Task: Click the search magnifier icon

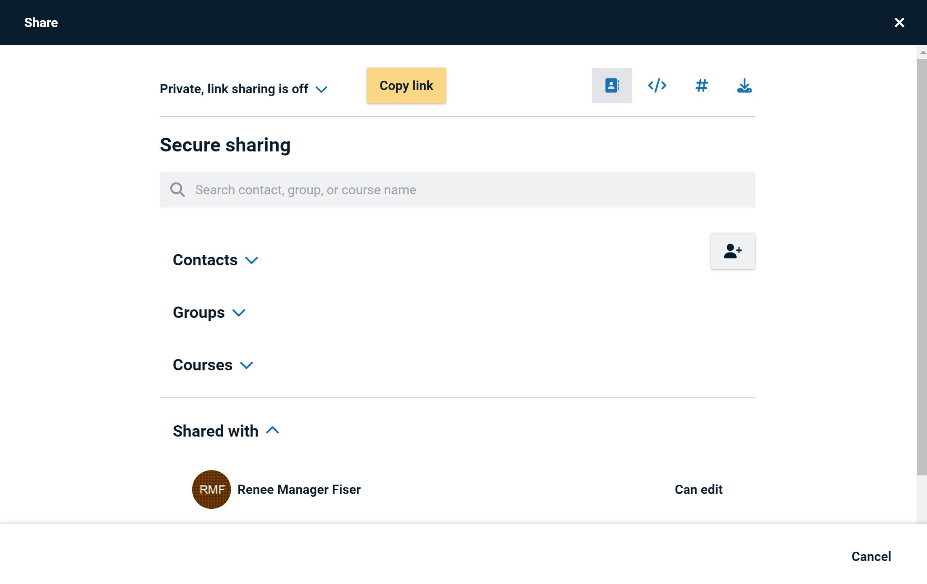Action: click(x=177, y=190)
